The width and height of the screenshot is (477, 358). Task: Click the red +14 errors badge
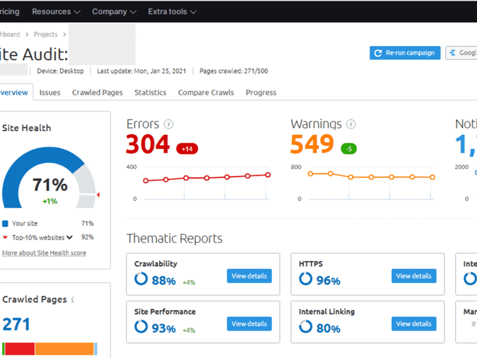pos(187,149)
